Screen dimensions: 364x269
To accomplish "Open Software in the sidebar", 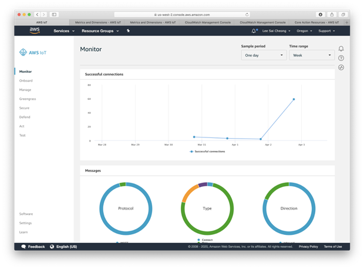I will pyautogui.click(x=26, y=214).
